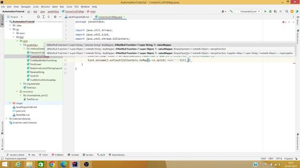Build project with hammer icon
Screen dimensions: 300x168
click(x=231, y=11)
